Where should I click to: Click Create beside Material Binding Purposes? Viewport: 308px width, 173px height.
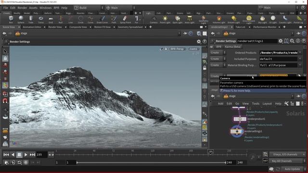[x=217, y=65]
